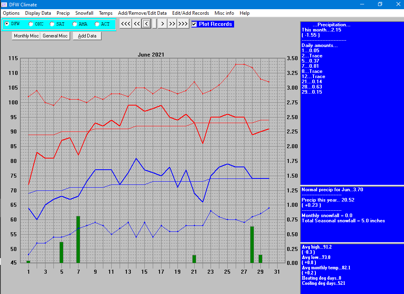404x294 pixels.
Task: Click the 'Heating deg days..0' line
Action: pyautogui.click(x=321, y=278)
